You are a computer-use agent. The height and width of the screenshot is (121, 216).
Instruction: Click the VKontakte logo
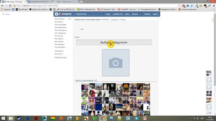click(x=63, y=14)
